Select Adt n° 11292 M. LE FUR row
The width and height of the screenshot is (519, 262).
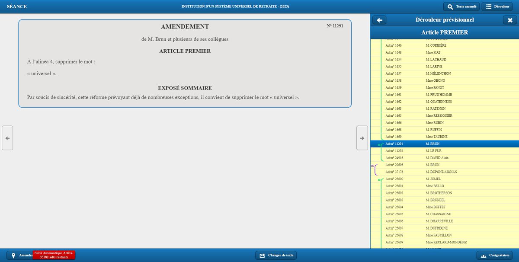coord(445,151)
